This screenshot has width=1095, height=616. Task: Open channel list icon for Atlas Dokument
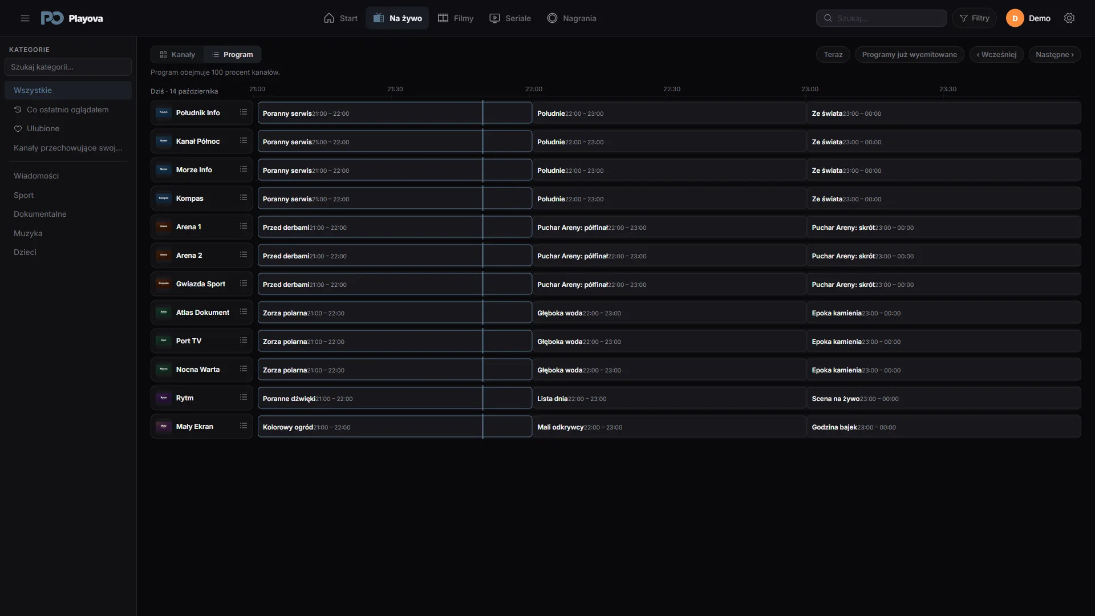click(244, 312)
